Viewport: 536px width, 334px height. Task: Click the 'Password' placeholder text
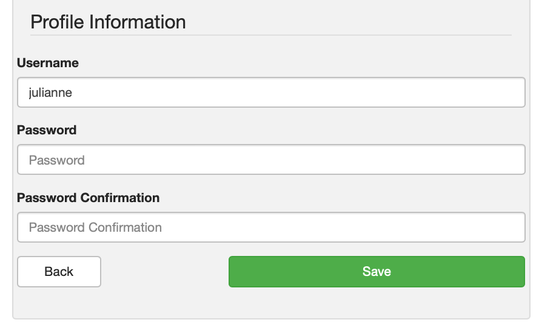pyautogui.click(x=56, y=160)
